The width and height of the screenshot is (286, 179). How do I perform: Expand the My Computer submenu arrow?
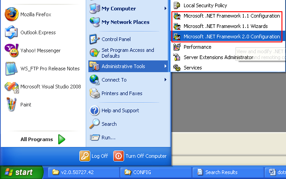pos(166,9)
